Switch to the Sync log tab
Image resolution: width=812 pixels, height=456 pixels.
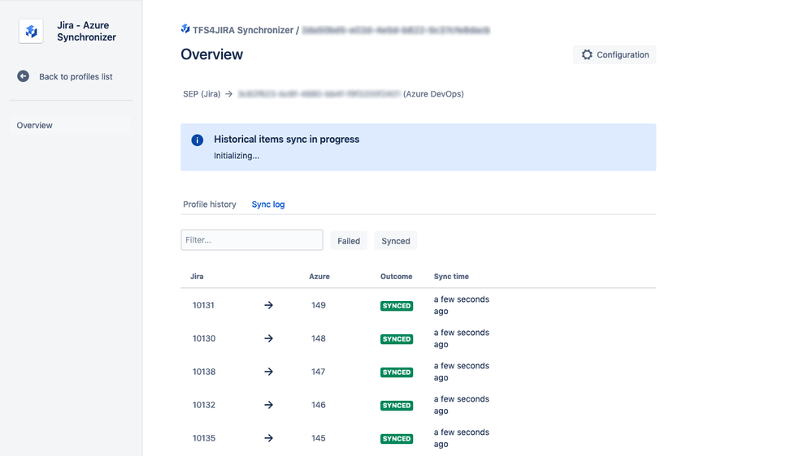click(x=267, y=204)
